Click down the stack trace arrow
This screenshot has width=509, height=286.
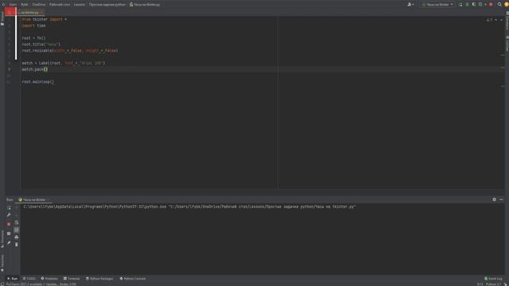17,215
